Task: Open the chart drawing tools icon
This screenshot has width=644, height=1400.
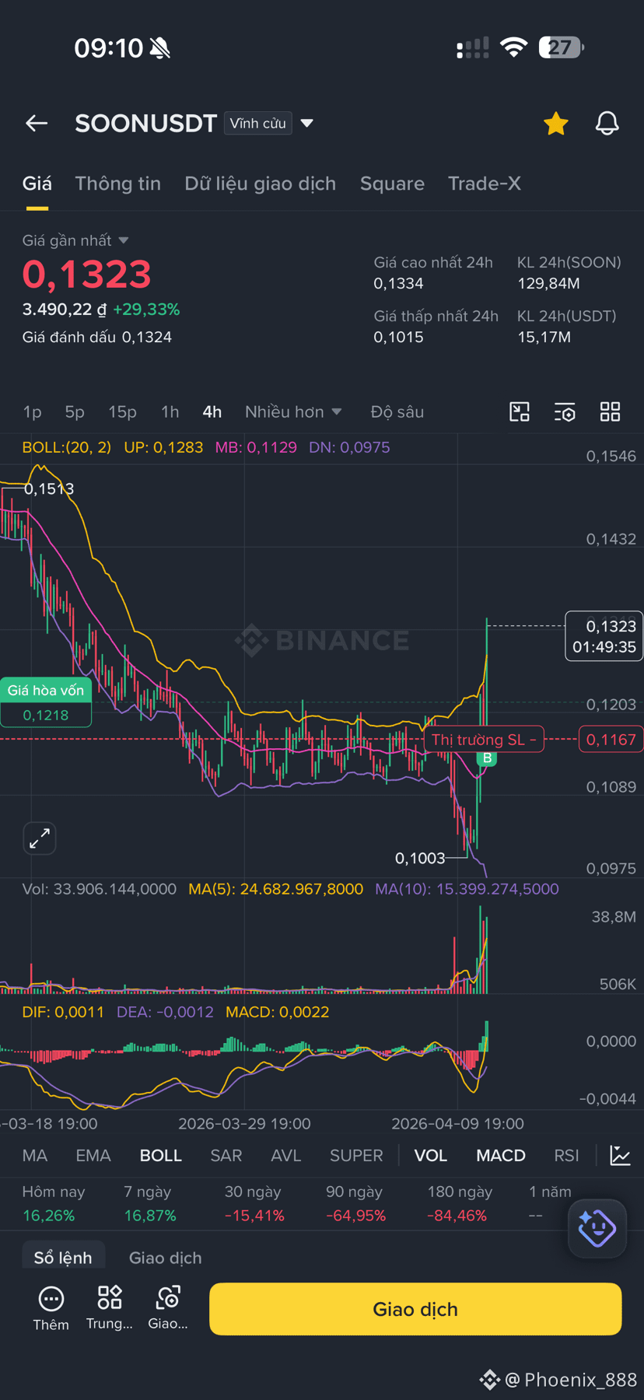Action: (x=520, y=412)
